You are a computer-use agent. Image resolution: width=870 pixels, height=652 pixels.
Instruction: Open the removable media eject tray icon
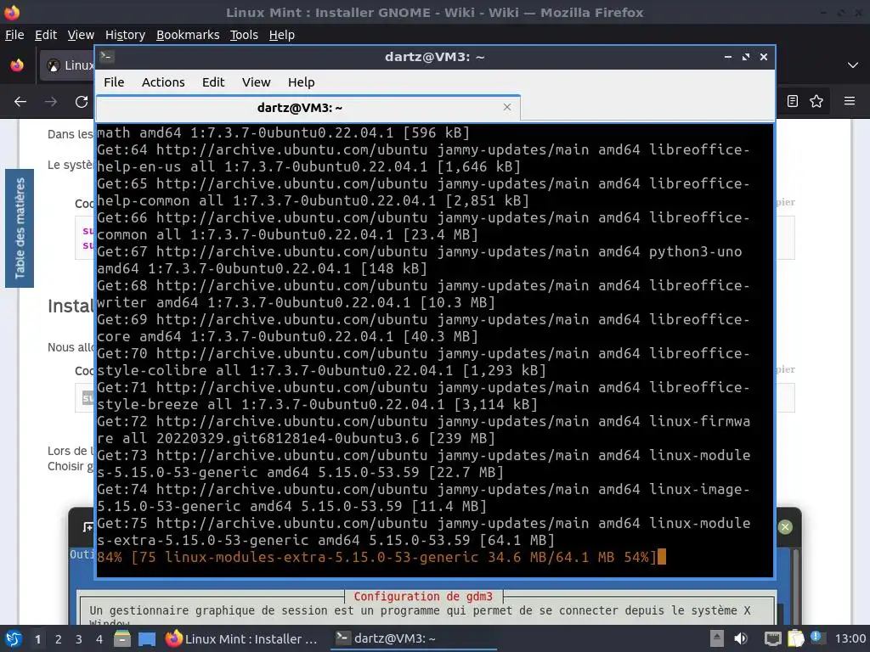[717, 638]
